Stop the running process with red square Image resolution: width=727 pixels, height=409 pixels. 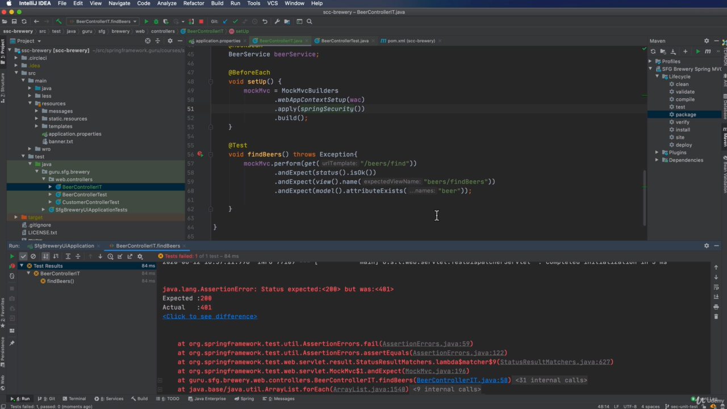click(200, 22)
